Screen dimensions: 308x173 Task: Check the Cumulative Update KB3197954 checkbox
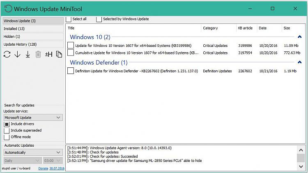click(71, 53)
